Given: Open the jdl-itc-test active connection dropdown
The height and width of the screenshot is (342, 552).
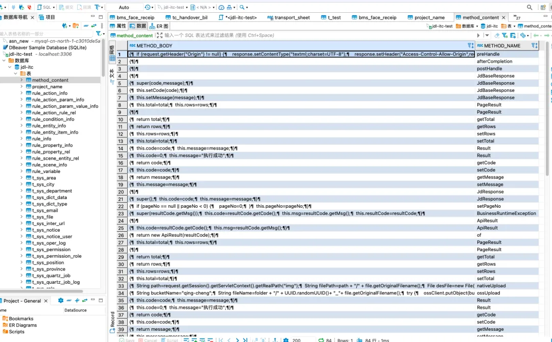Looking at the screenshot, I should 173,7.
